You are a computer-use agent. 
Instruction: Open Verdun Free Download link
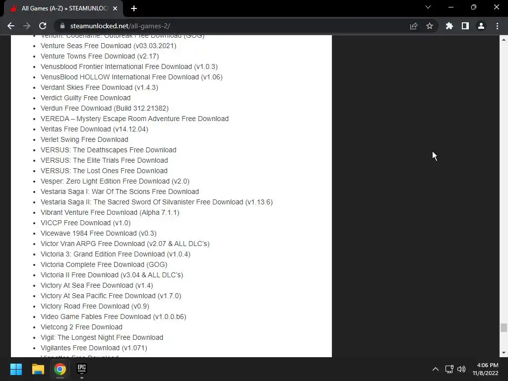point(104,108)
